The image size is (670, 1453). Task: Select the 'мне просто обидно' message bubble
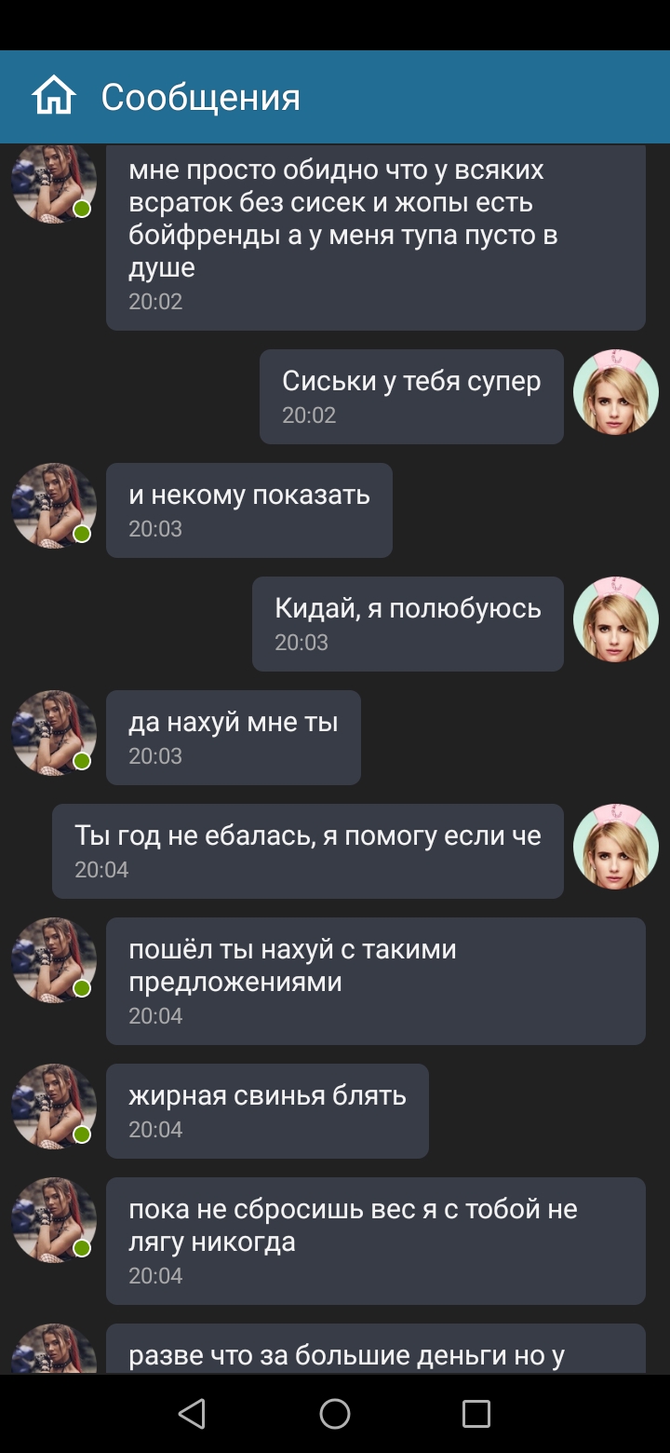tap(376, 238)
